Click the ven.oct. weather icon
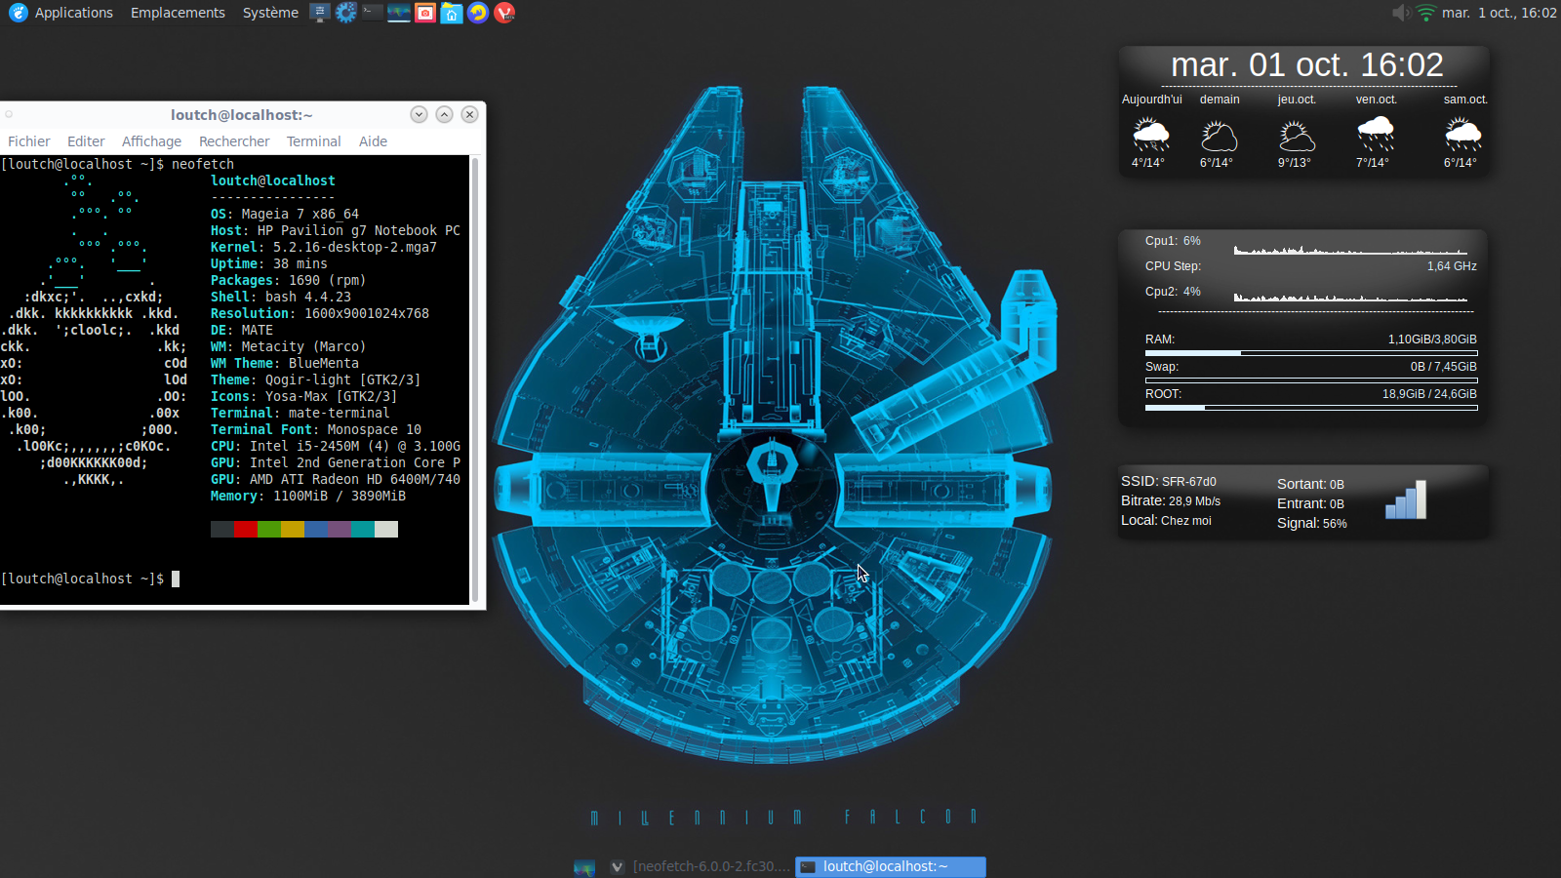The width and height of the screenshot is (1561, 878). pyautogui.click(x=1376, y=135)
